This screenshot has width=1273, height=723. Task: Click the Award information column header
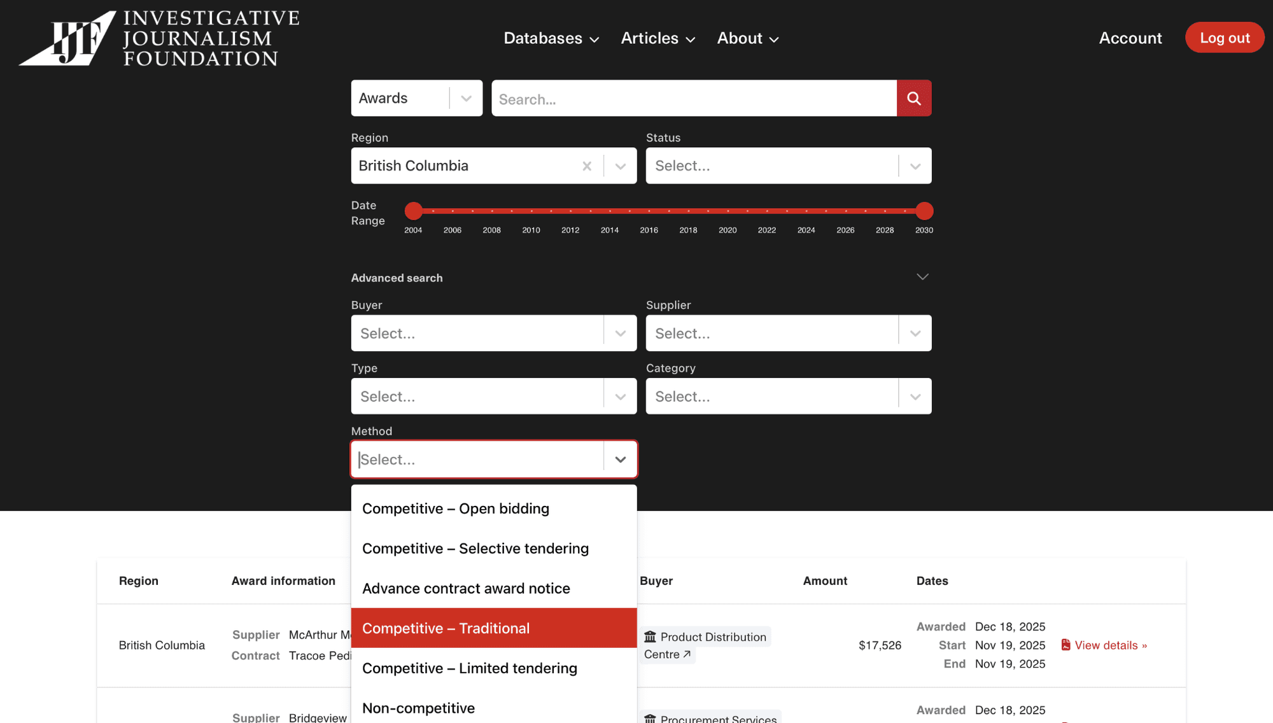tap(283, 580)
